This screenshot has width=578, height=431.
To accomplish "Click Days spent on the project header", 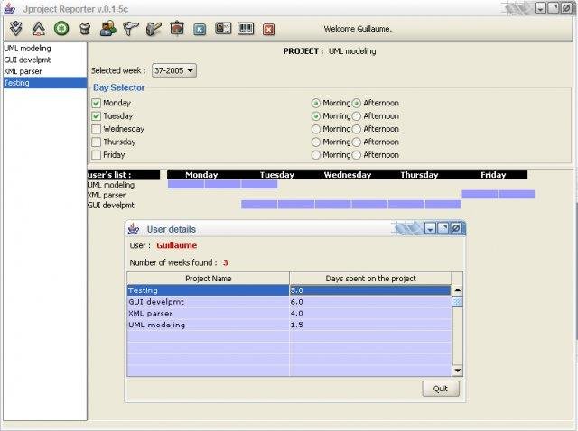I will 370,279.
